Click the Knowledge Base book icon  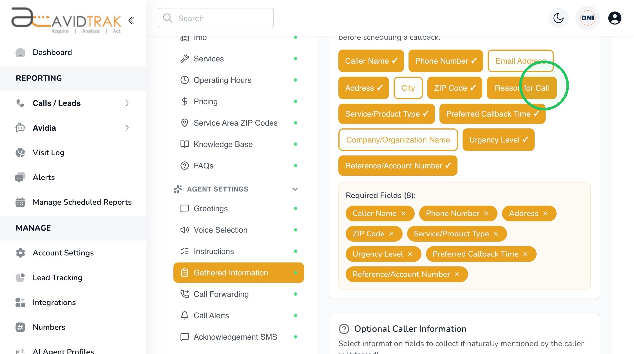184,144
